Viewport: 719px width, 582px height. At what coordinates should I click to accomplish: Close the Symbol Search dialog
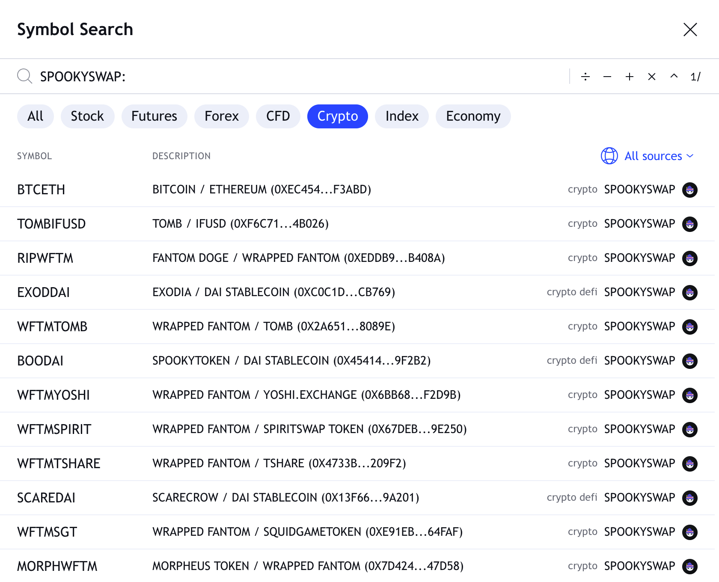coord(690,30)
